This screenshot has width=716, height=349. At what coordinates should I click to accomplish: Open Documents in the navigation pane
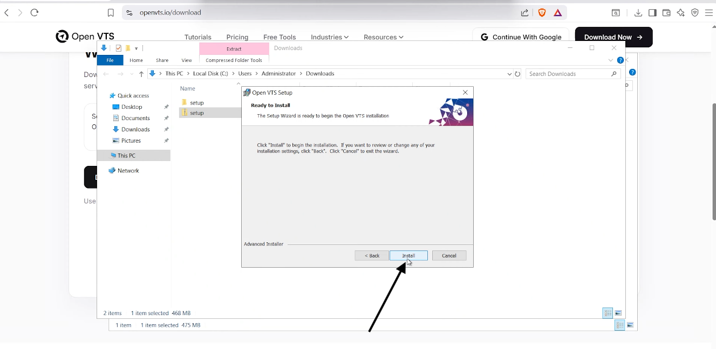[135, 118]
